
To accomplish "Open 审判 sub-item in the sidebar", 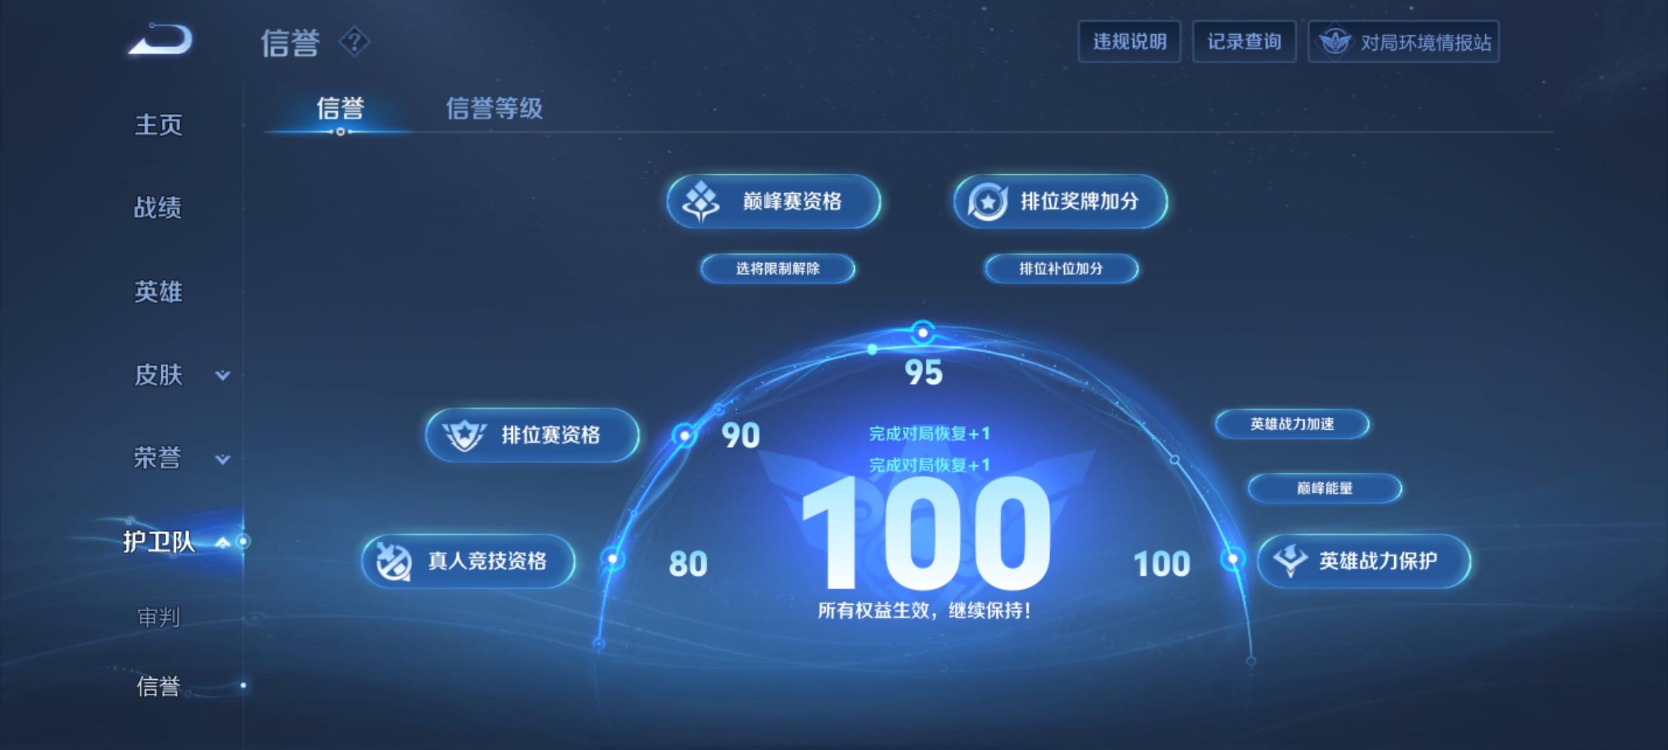I will coord(158,617).
